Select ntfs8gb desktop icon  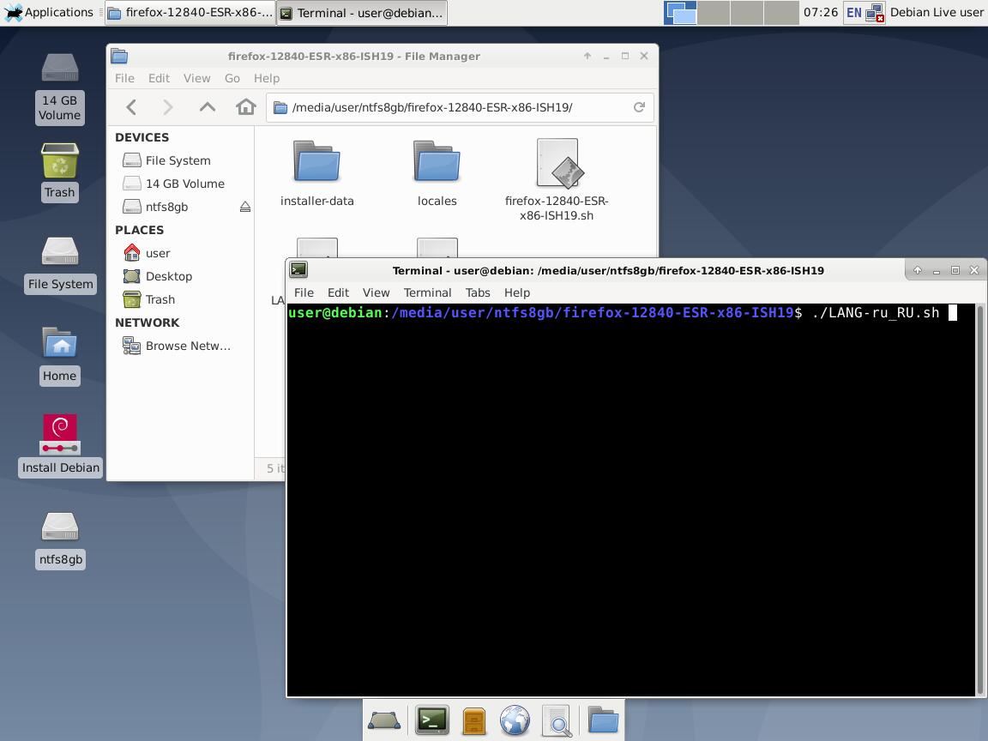[61, 540]
